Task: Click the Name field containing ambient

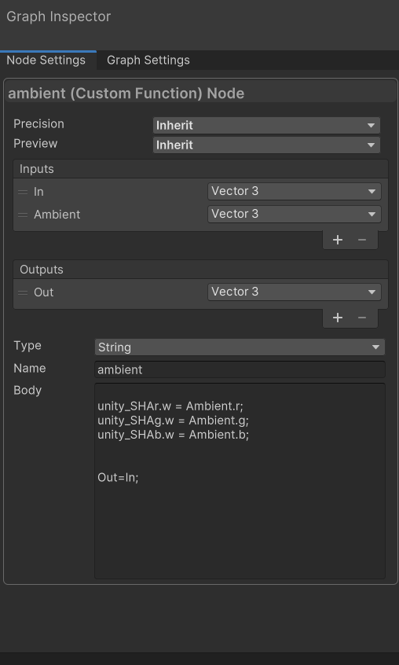Action: [240, 369]
